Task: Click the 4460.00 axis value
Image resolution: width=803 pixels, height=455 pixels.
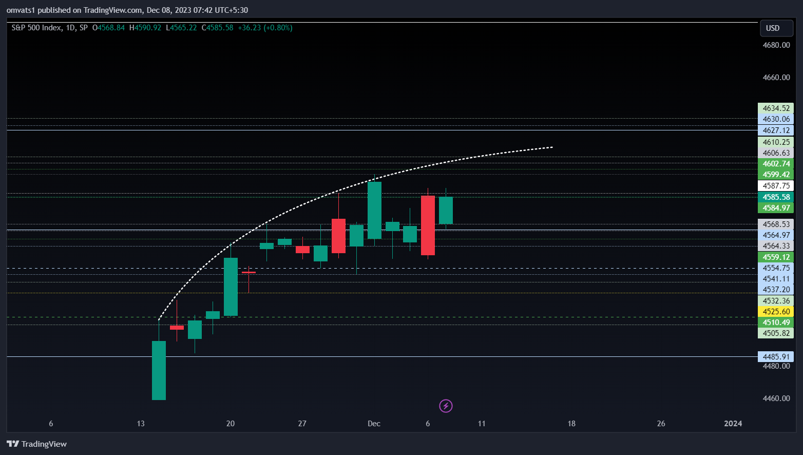Action: pyautogui.click(x=776, y=399)
